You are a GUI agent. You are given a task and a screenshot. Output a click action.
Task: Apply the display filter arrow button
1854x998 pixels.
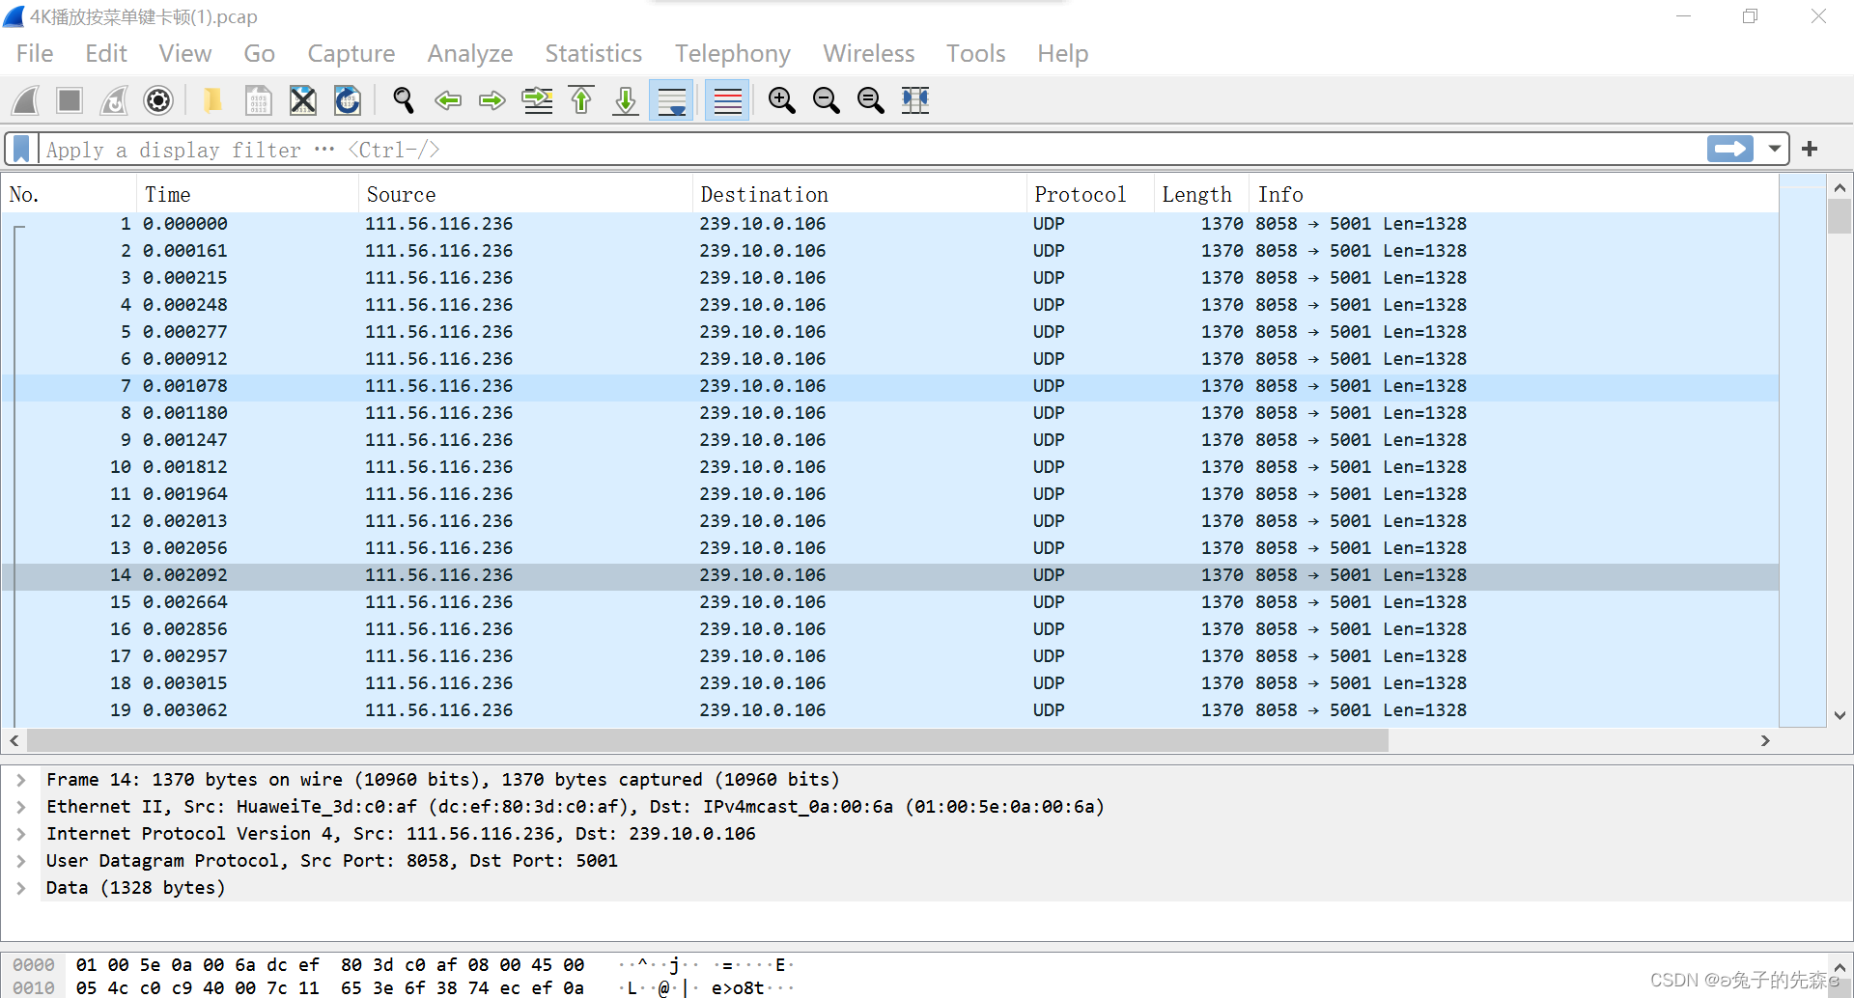pyautogui.click(x=1729, y=149)
